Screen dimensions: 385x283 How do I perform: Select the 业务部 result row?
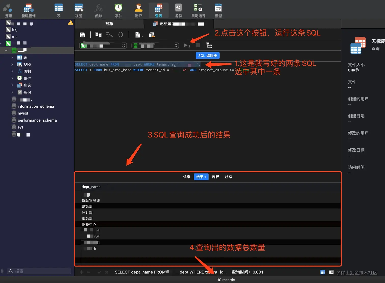coord(87,218)
